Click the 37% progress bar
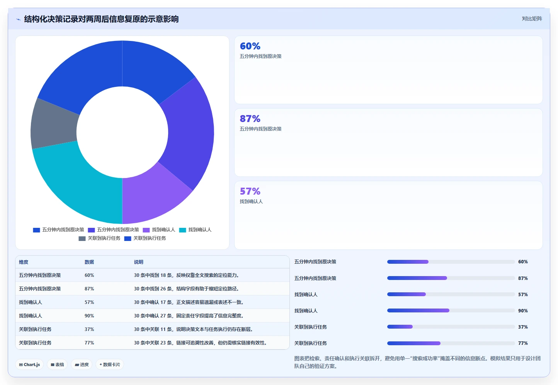Image resolution: width=558 pixels, height=385 pixels. click(x=451, y=327)
